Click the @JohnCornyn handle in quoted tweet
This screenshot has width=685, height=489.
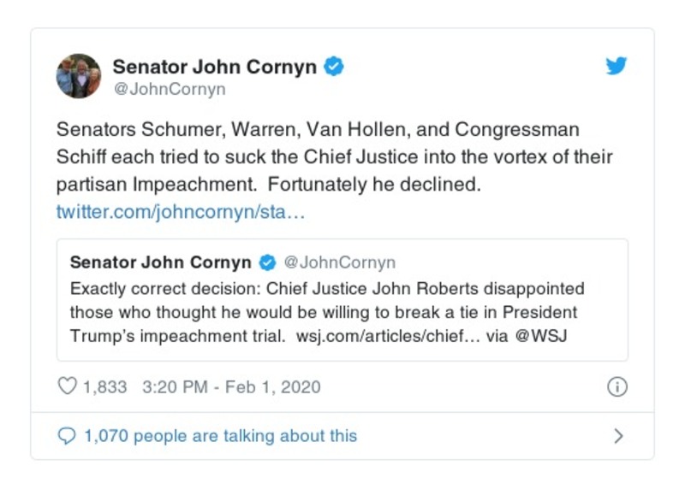[339, 262]
